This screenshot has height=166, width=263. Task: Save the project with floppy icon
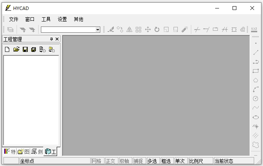pyautogui.click(x=25, y=50)
